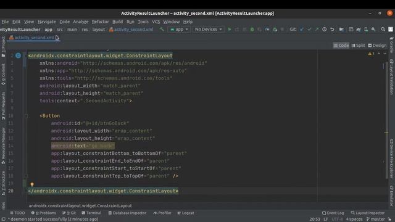Open the SDK Manager icon
This screenshot has width=395, height=222.
point(373,30)
